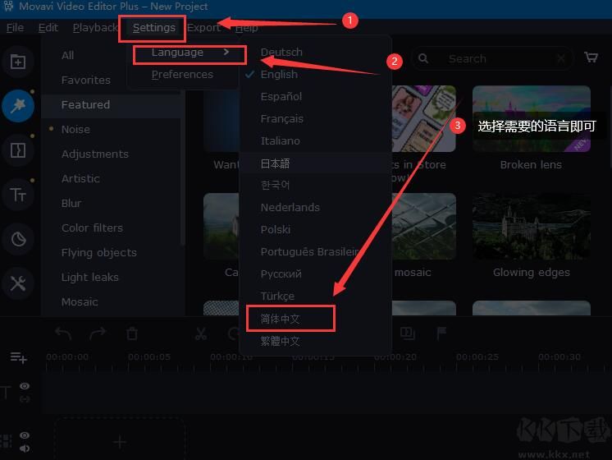This screenshot has height=460, width=612.
Task: Focus the filter Search field
Action: pyautogui.click(x=493, y=58)
